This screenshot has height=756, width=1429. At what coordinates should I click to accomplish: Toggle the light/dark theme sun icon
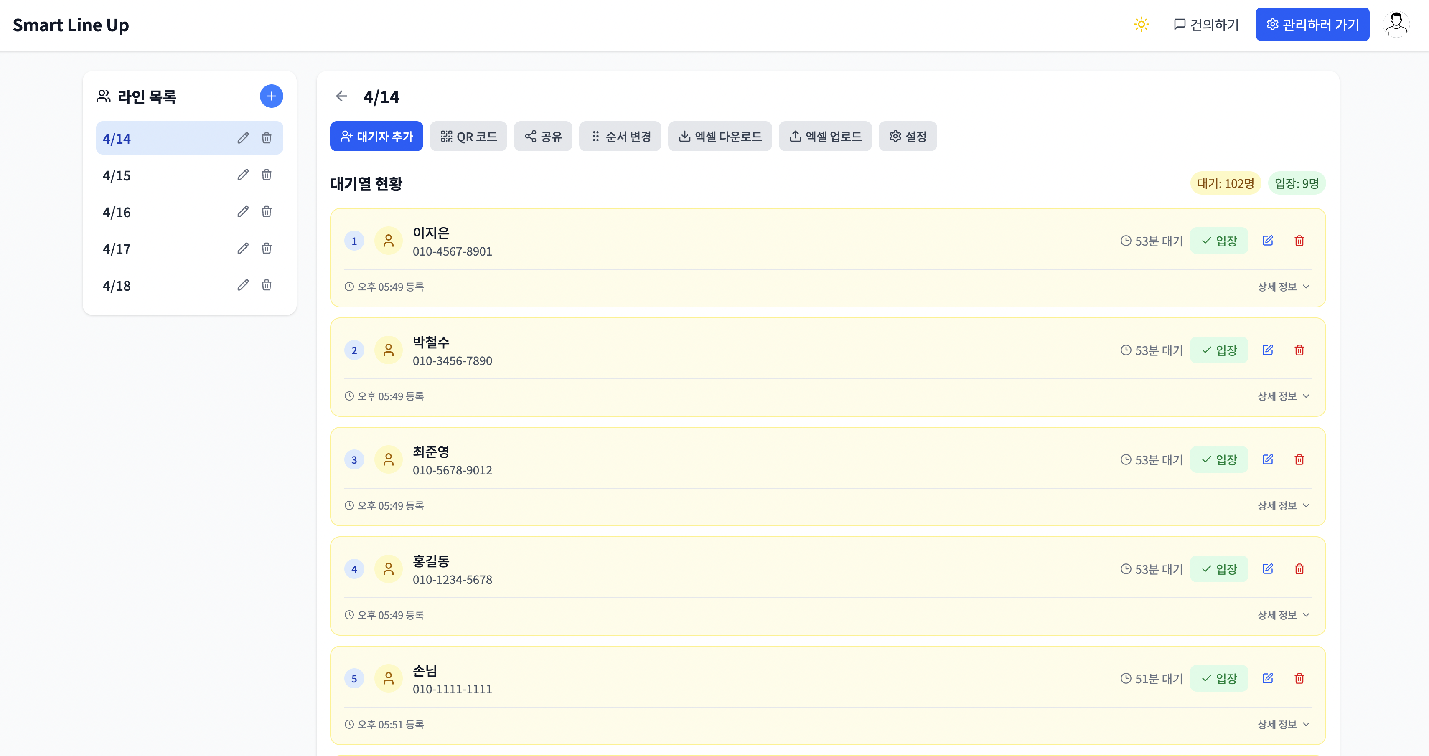pyautogui.click(x=1141, y=24)
